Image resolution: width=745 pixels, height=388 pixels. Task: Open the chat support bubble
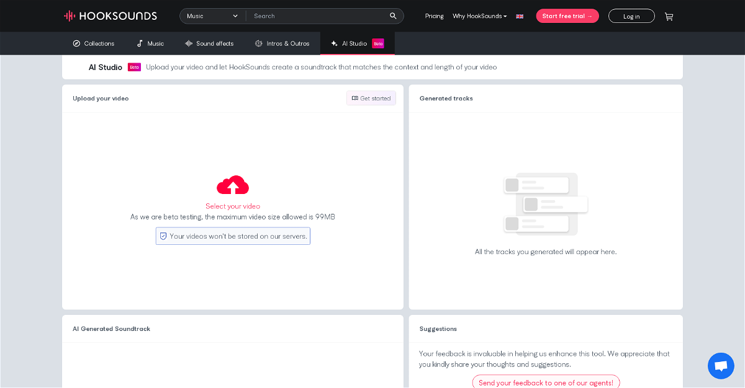point(721,366)
